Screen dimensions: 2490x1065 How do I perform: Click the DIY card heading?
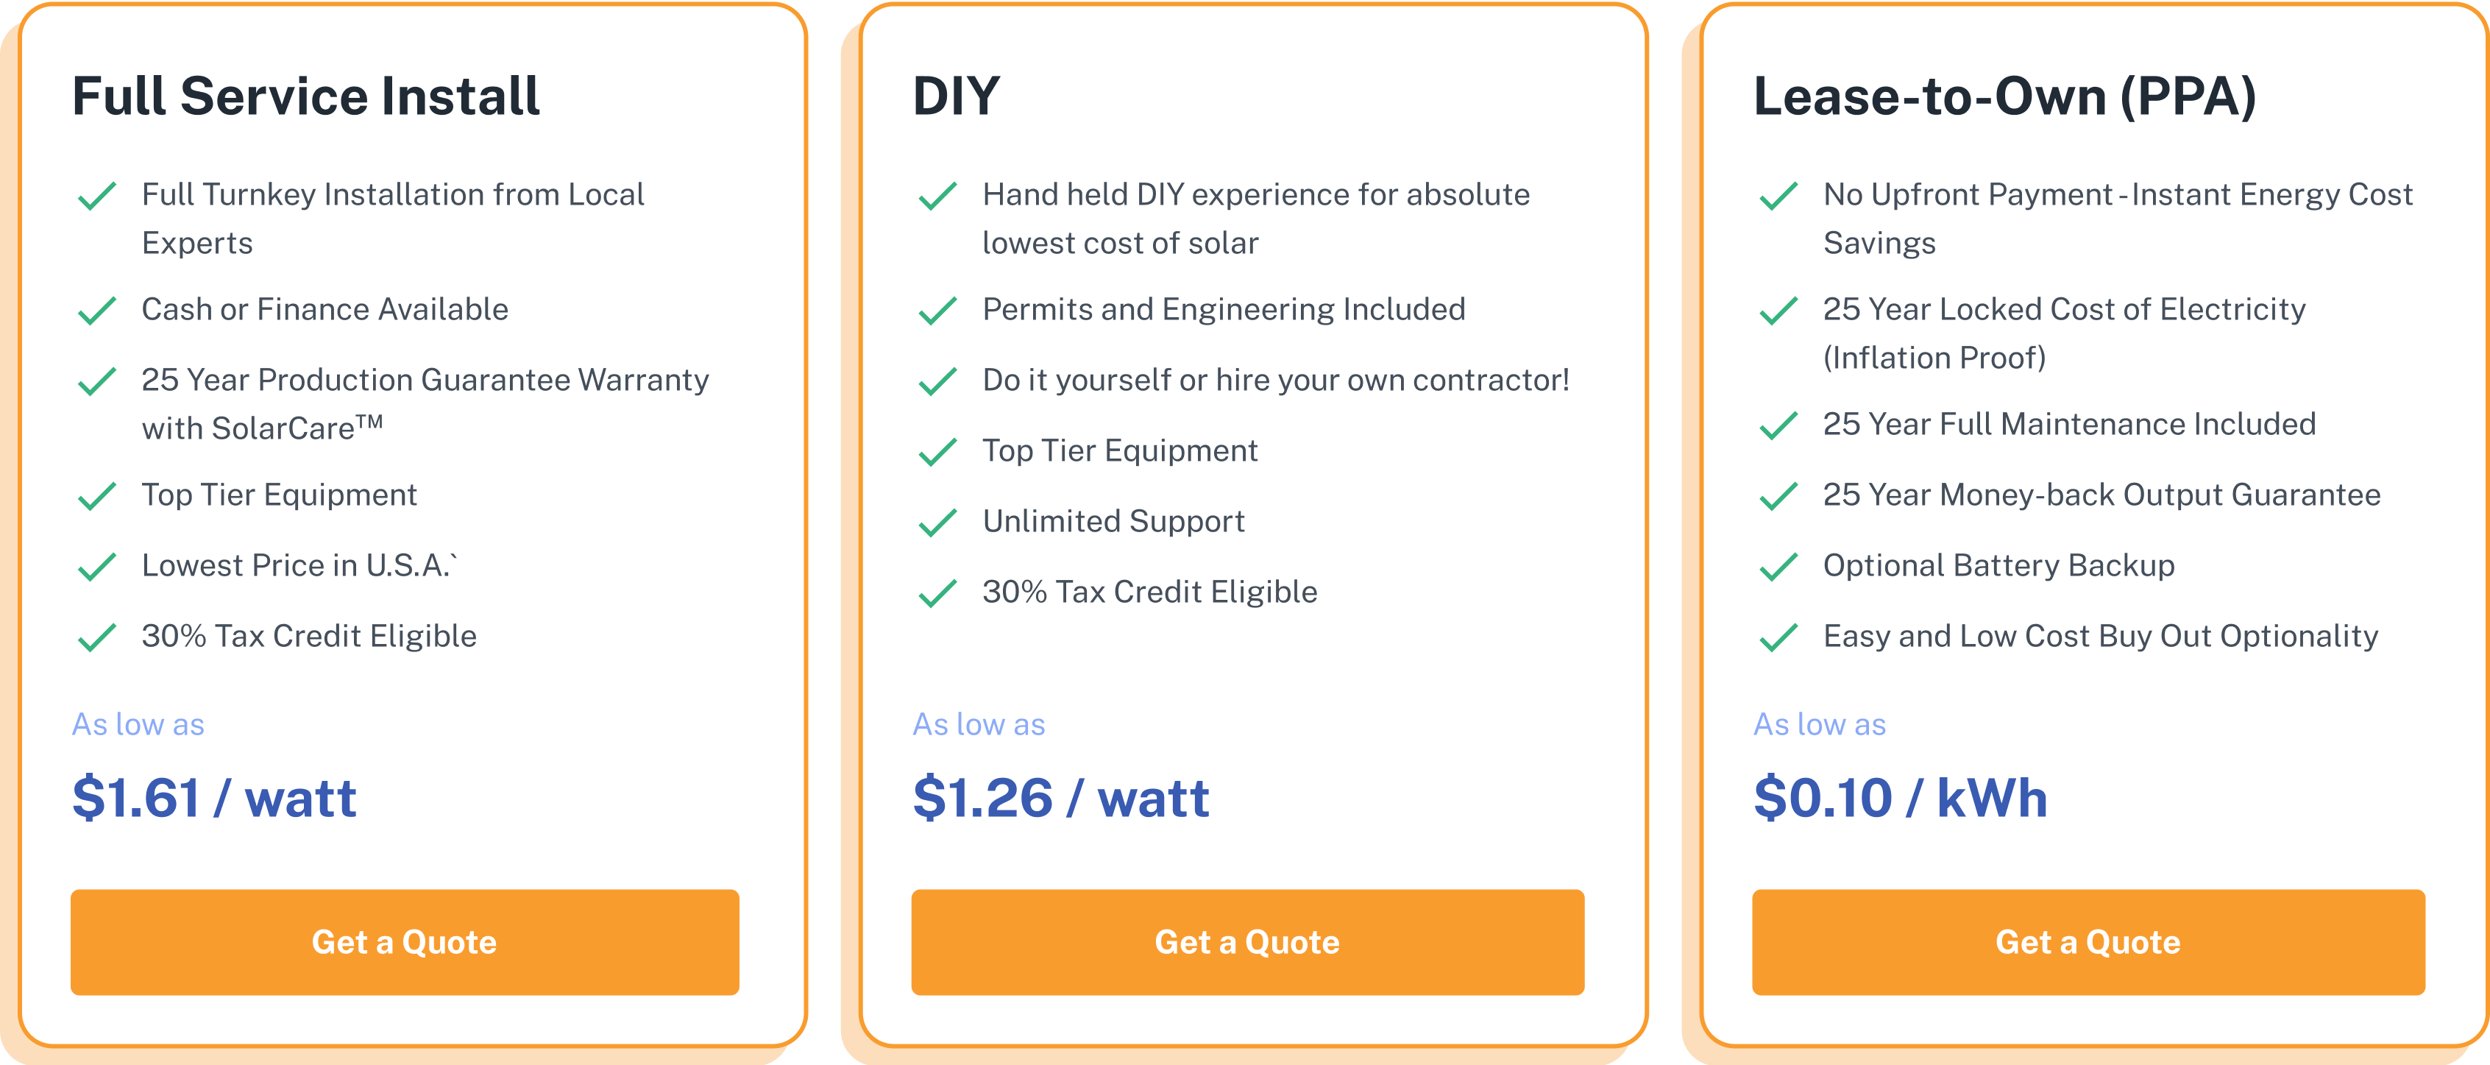pos(956,96)
